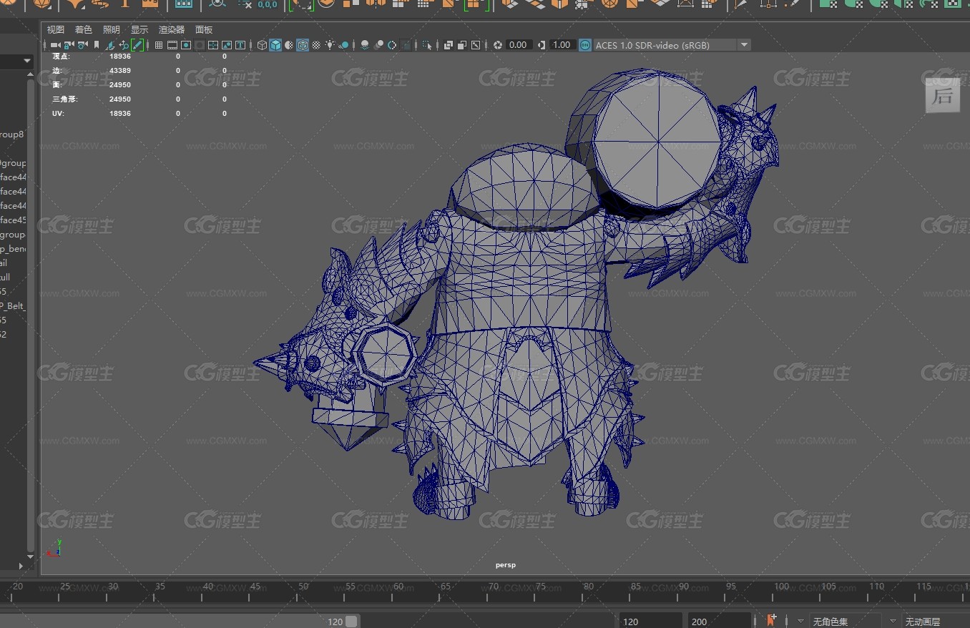Click the playback end time field 120

tap(650, 622)
